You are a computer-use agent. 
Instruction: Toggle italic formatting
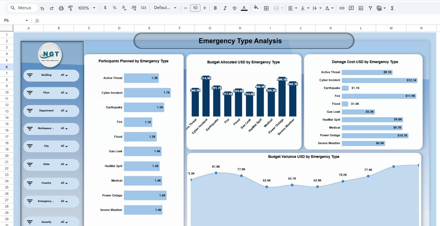[x=225, y=8]
